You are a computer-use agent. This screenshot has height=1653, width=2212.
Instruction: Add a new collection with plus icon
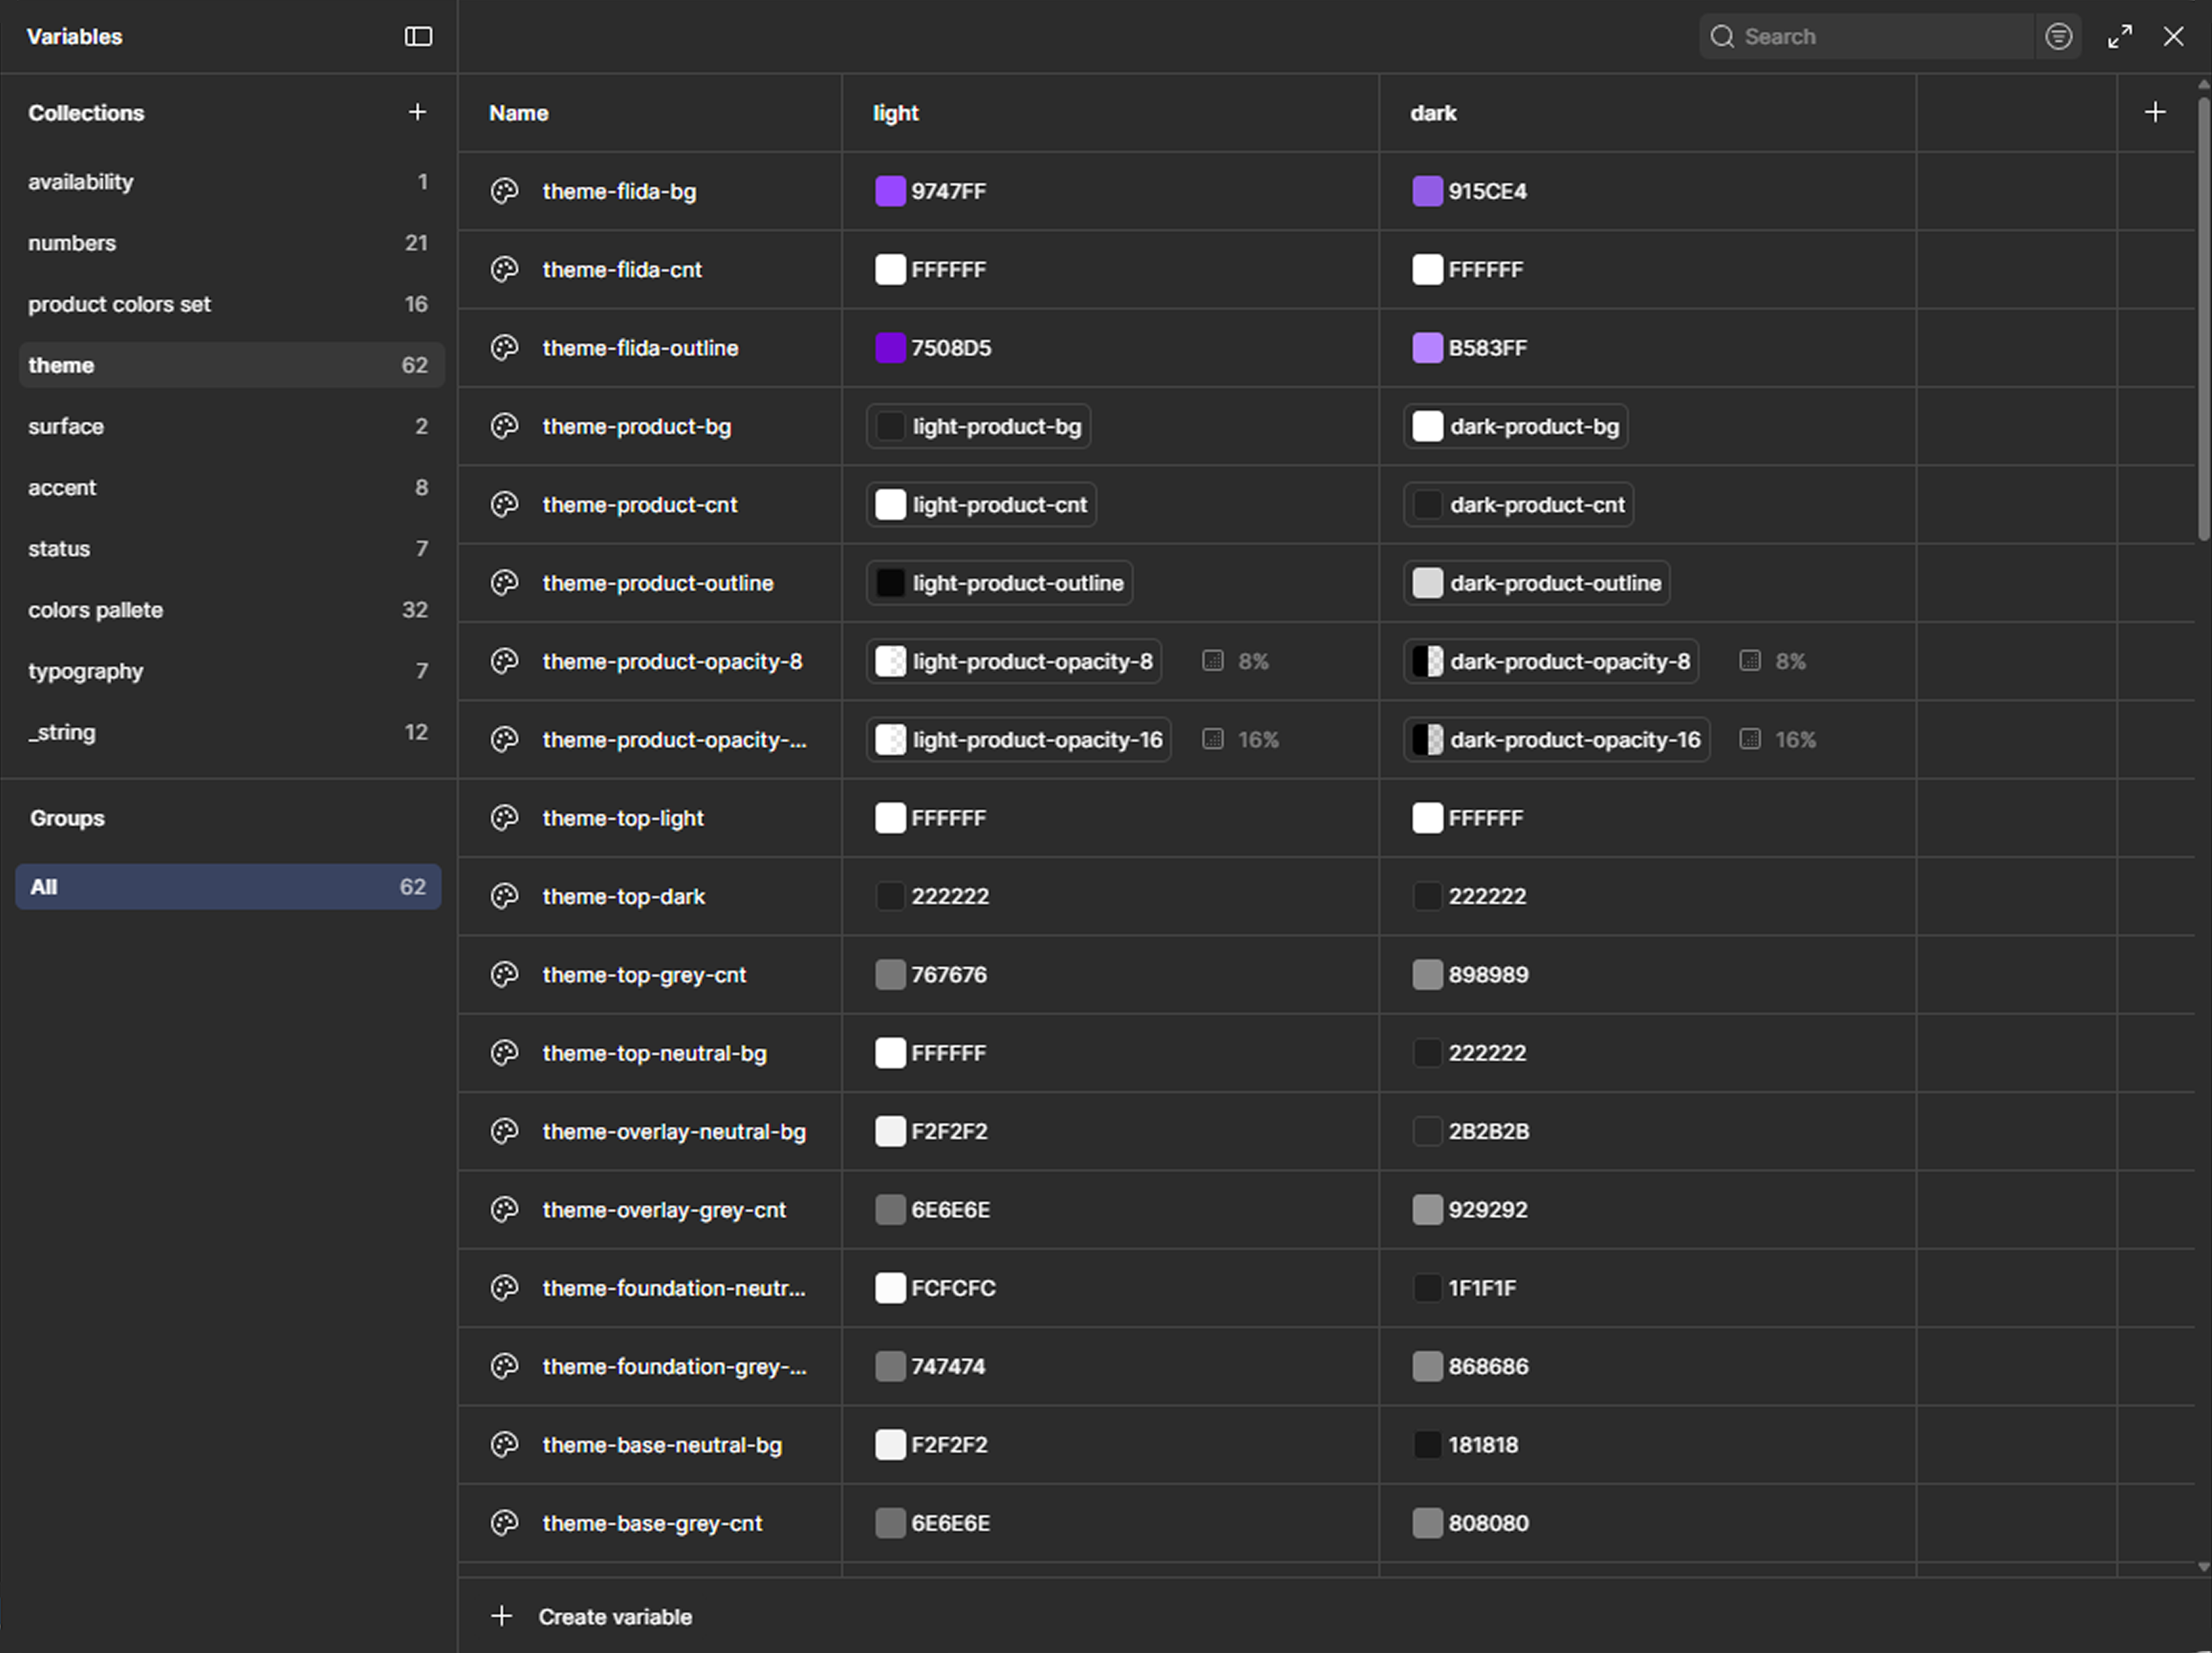417,112
